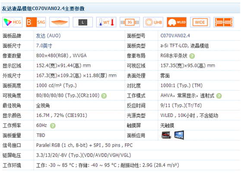Image resolution: width=241 pixels, height=173 pixels.
Task: Click the touch screen value 无触摸
Action: (167, 126)
